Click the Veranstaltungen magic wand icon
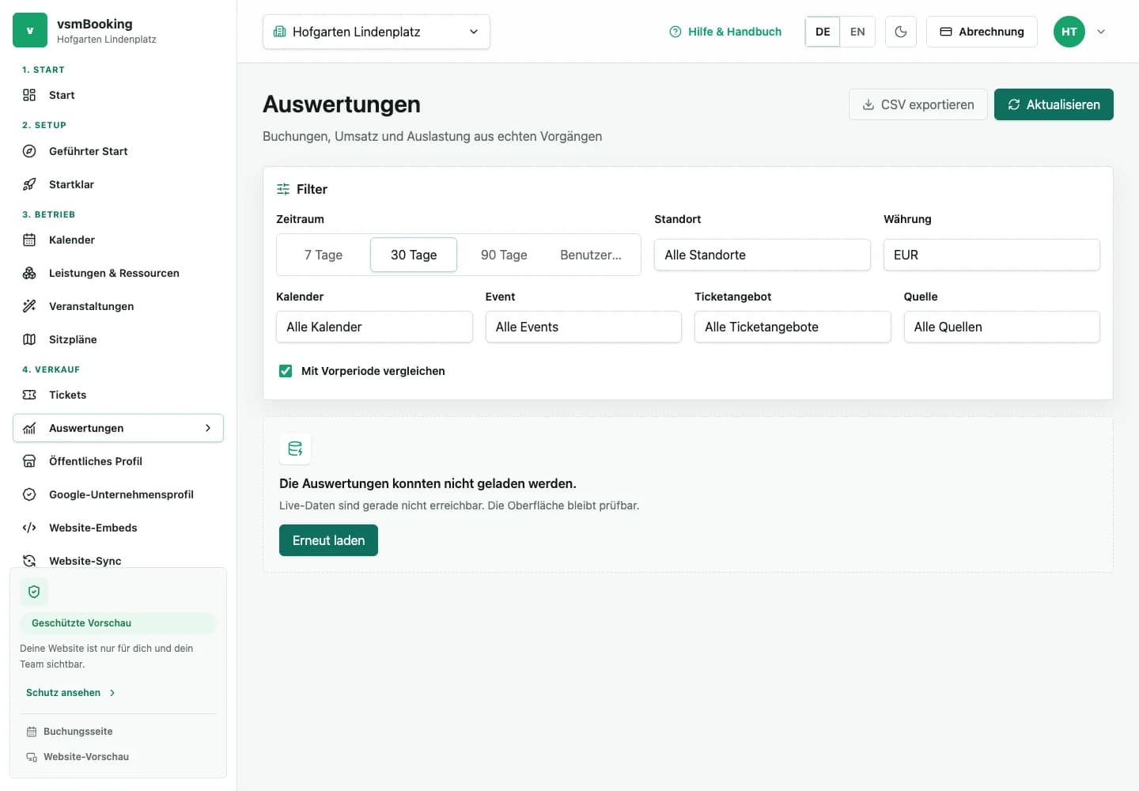Viewport: 1139px width, 791px height. click(x=29, y=306)
